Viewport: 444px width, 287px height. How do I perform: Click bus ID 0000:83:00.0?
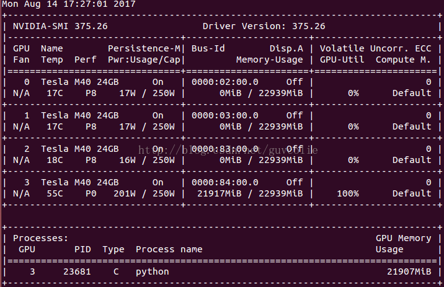pos(225,149)
